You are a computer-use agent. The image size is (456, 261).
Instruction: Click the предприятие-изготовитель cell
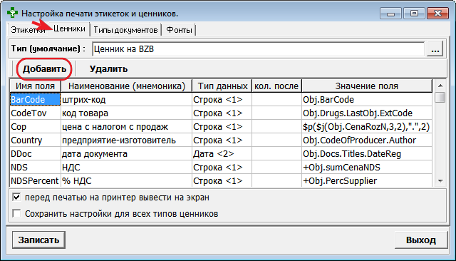click(127, 140)
